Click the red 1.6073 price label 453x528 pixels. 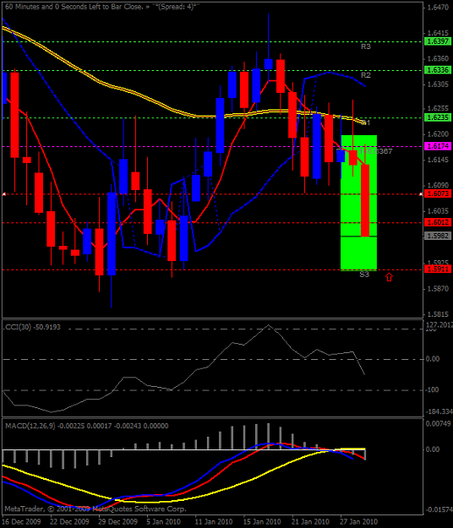coord(438,193)
